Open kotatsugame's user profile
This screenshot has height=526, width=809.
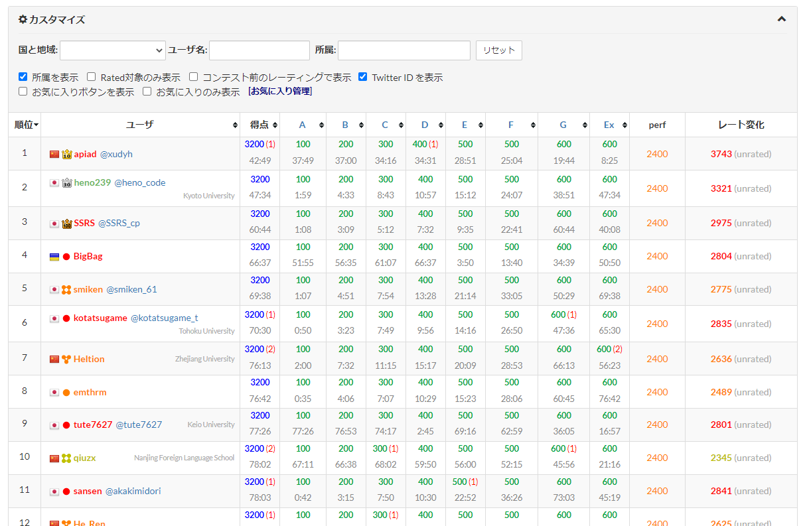pyautogui.click(x=100, y=318)
